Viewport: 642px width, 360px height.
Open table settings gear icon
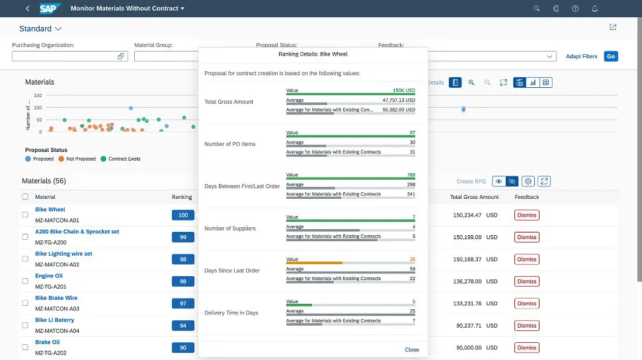(x=528, y=181)
